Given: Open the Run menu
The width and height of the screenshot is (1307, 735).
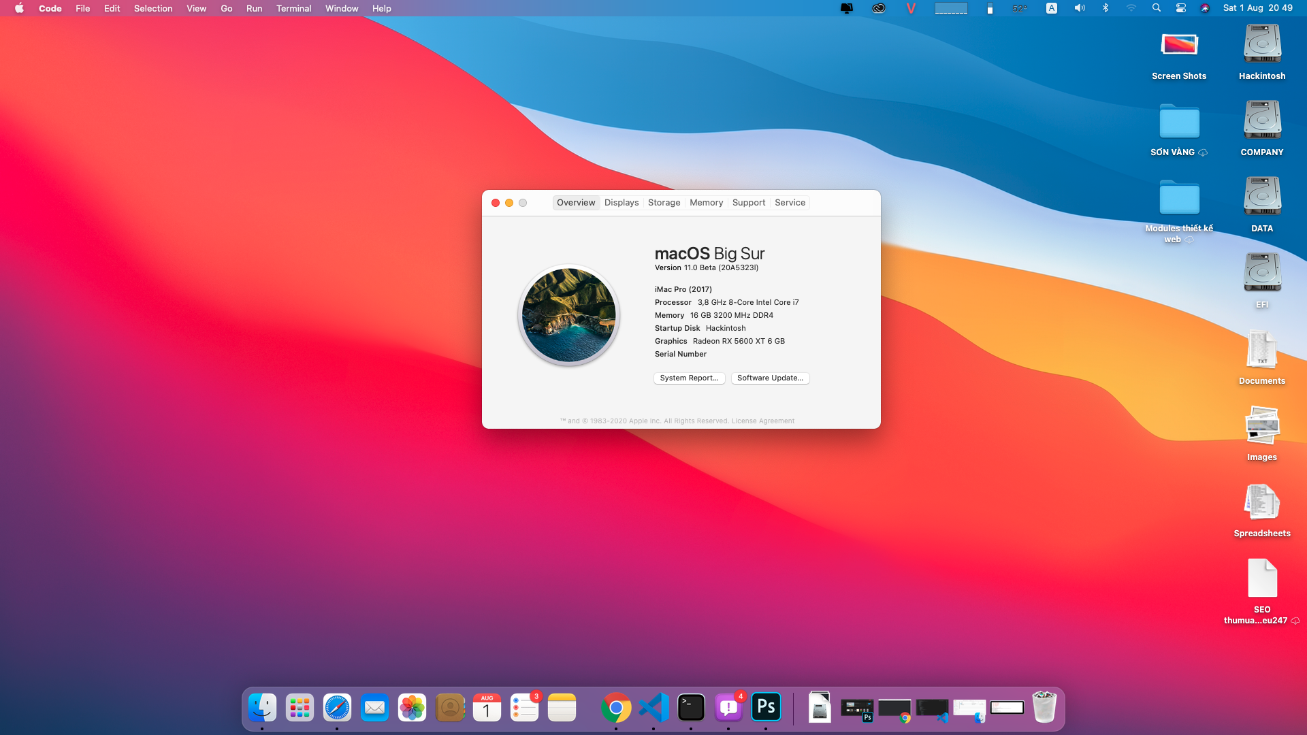Looking at the screenshot, I should [255, 8].
